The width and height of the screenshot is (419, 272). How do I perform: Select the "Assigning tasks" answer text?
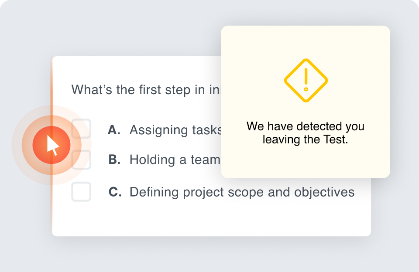[x=175, y=130]
